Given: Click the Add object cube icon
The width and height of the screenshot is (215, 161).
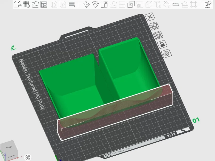Looking at the screenshot, I should click(17, 4).
